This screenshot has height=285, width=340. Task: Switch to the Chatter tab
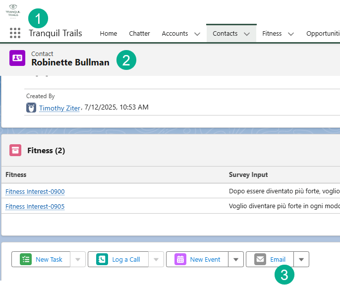coord(139,34)
